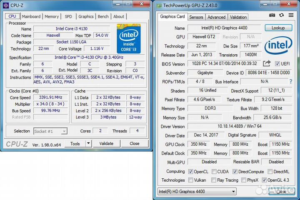Click the GPU value Haswell GT2

pyautogui.click(x=204, y=37)
